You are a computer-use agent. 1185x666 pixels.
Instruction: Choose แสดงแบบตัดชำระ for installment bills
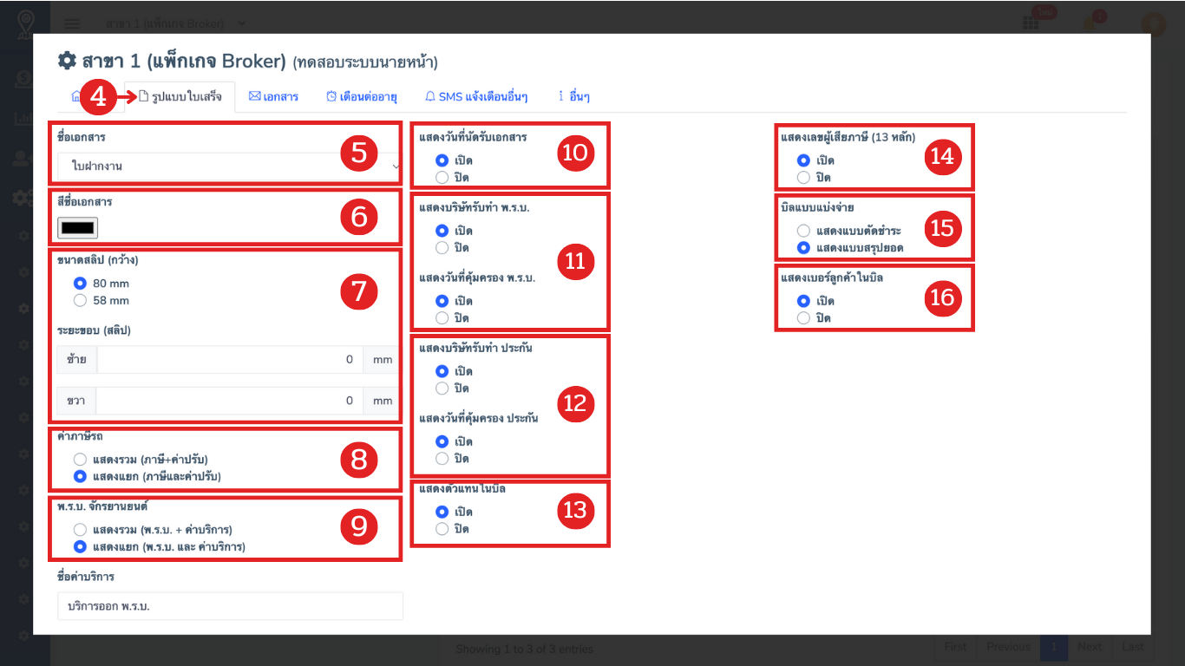click(803, 231)
